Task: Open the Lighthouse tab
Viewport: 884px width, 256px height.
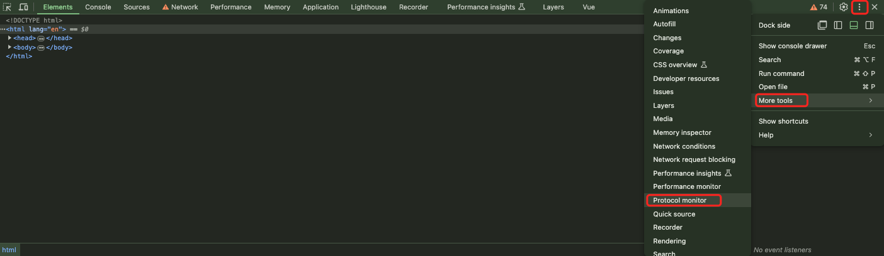Action: [x=370, y=7]
